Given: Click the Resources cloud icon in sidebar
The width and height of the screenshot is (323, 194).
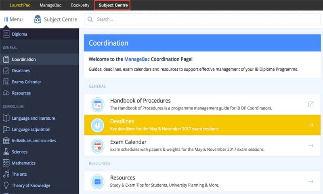Looking at the screenshot, I should pyautogui.click(x=6, y=93).
